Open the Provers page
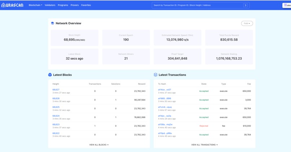 [75, 5]
